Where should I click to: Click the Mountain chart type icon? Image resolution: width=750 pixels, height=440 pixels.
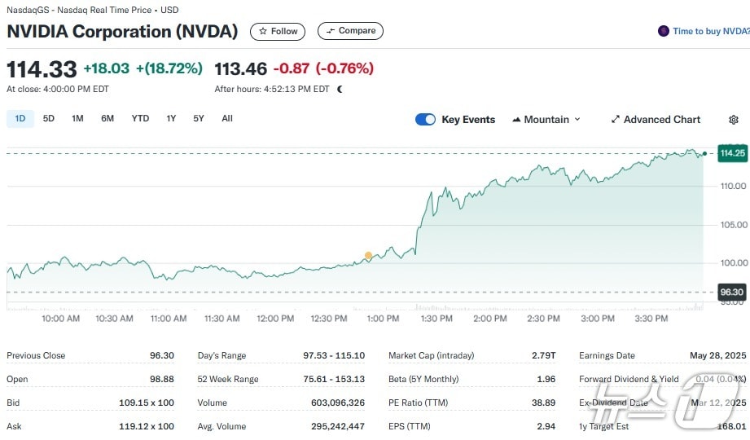tap(516, 120)
